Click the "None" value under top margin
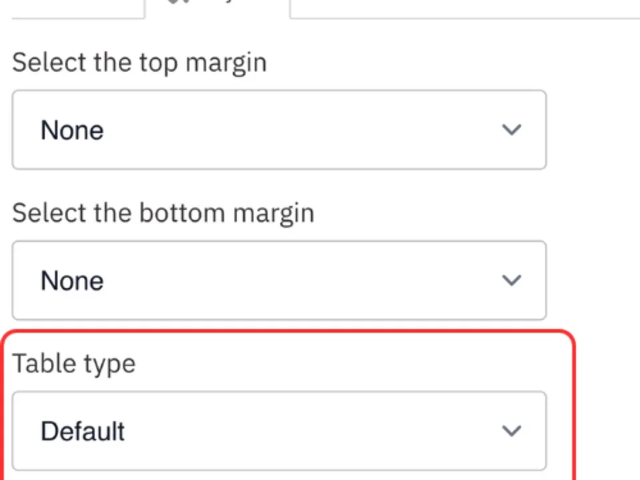640x480 pixels. click(71, 130)
